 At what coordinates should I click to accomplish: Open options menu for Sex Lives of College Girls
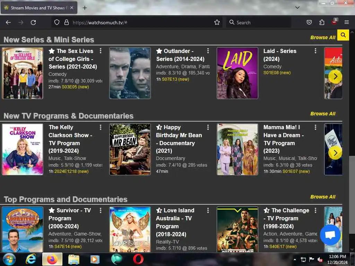click(x=101, y=51)
